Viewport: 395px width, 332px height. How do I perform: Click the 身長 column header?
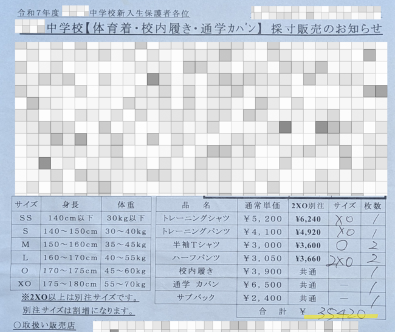[70, 205]
